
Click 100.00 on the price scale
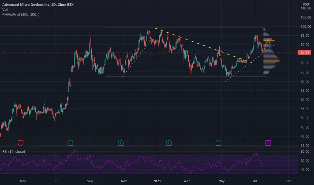click(x=306, y=26)
